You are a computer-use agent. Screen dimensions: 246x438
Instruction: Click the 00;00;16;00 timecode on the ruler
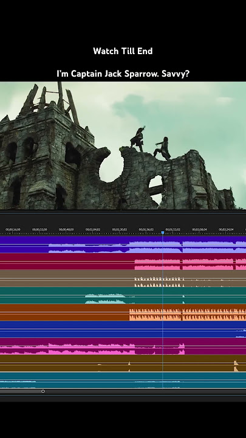pyautogui.click(x=13, y=229)
